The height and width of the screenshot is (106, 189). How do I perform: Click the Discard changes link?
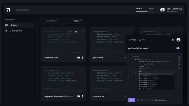pyautogui.click(x=161, y=100)
